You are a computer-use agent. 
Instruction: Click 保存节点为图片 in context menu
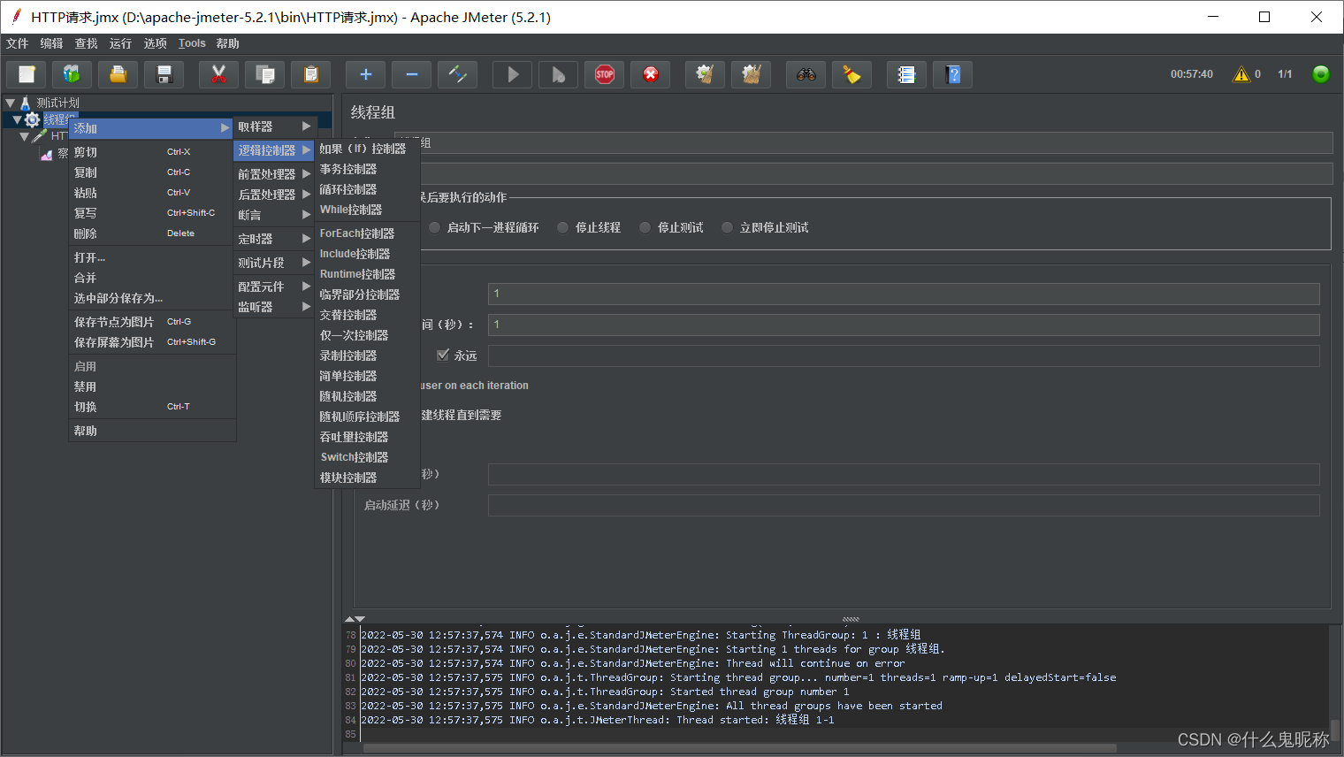[x=152, y=322]
